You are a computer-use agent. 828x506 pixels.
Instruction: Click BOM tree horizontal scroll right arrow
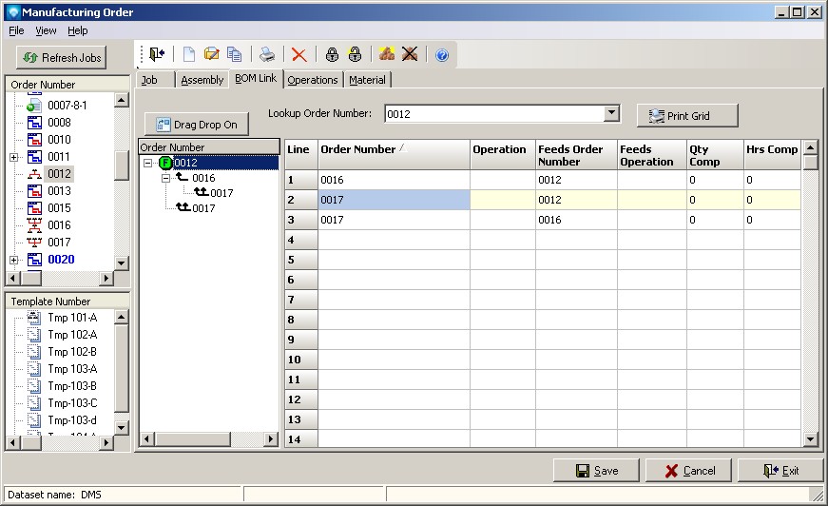(x=271, y=438)
